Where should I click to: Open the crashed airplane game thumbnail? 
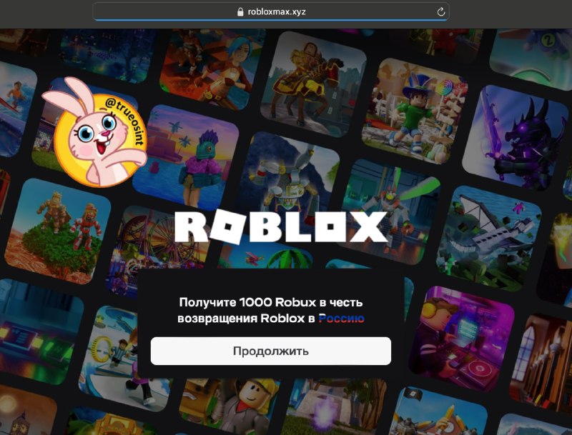489,239
